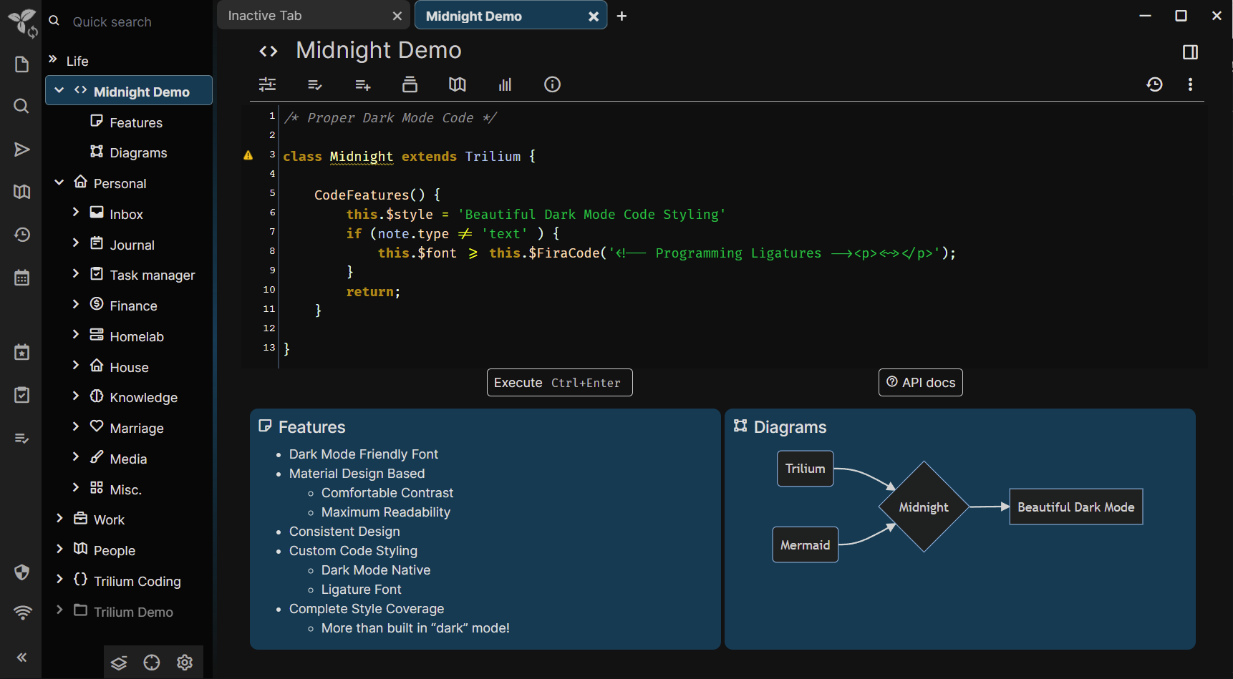Screen dimensions: 1233x679
Task: Open the calendar icon in left launcher
Action: click(x=21, y=278)
